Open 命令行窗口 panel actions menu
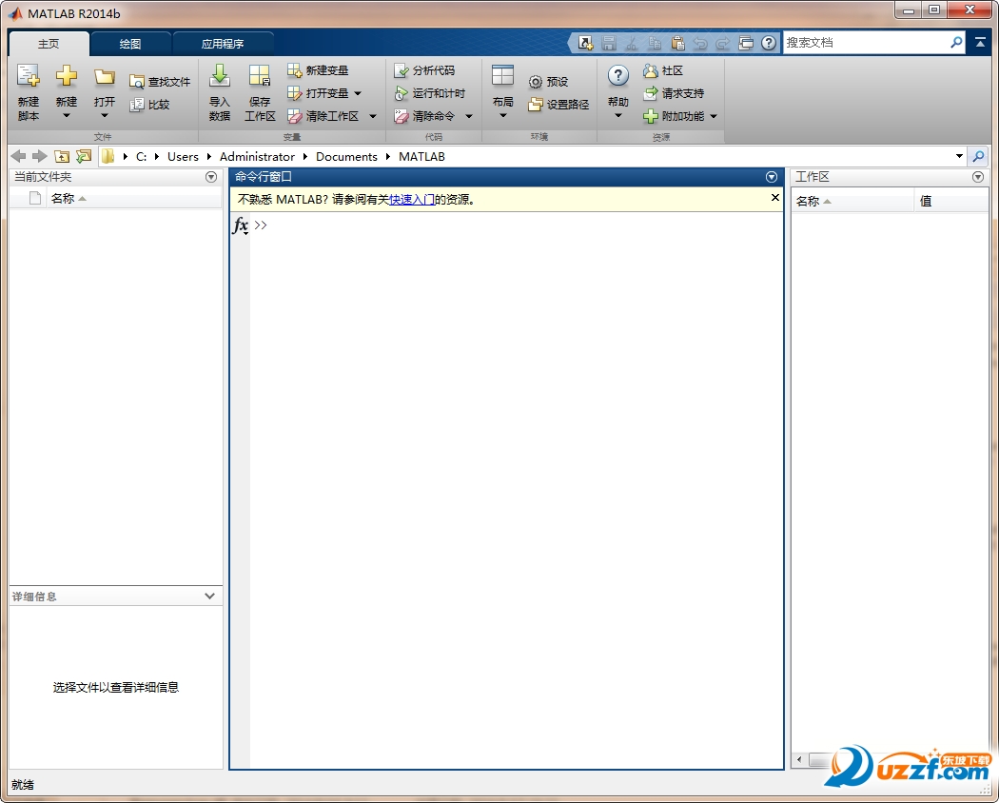999x803 pixels. coord(772,177)
